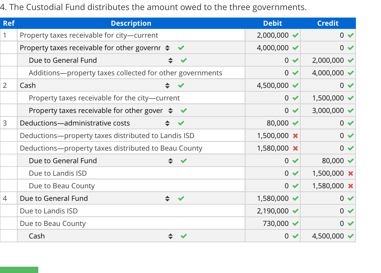Click the Debit column header
Image resolution: width=381 pixels, height=273 pixels.
click(x=272, y=23)
